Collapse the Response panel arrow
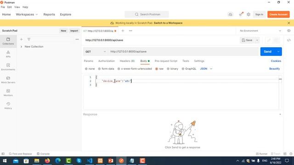 point(280,114)
